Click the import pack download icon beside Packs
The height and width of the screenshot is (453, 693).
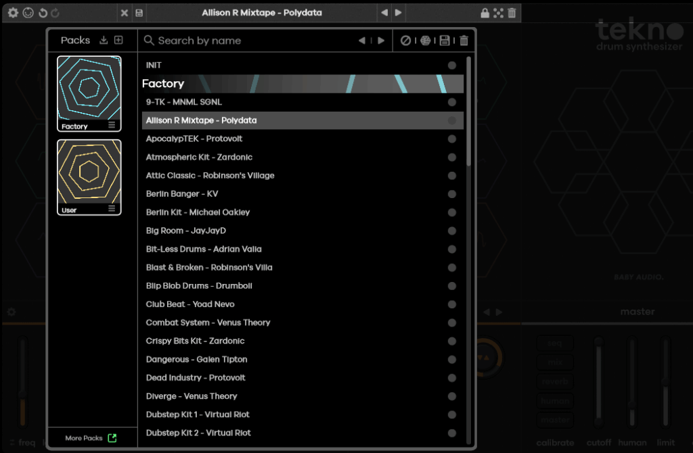tap(104, 40)
